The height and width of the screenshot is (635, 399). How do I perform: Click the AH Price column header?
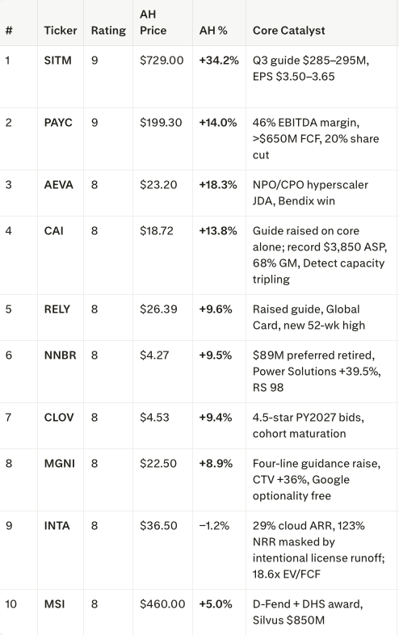153,23
